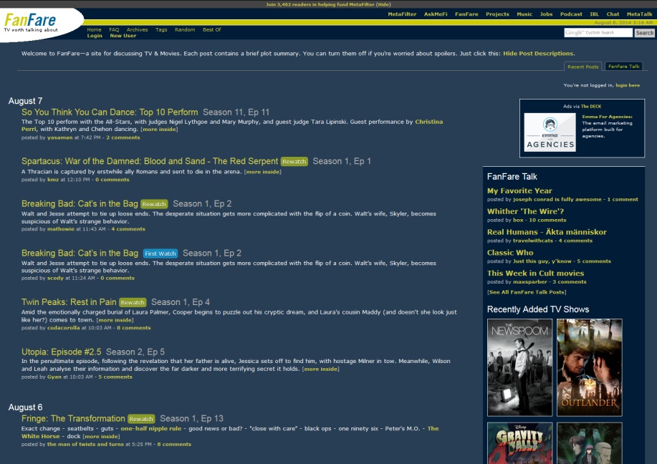Click Hide in the funding banner
Image resolution: width=657 pixels, height=464 pixels.
383,4
